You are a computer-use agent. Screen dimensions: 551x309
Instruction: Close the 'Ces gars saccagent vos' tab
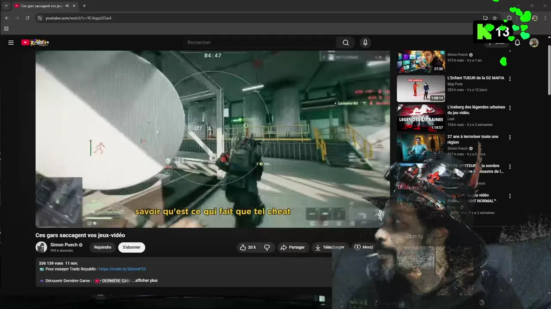click(x=74, y=6)
